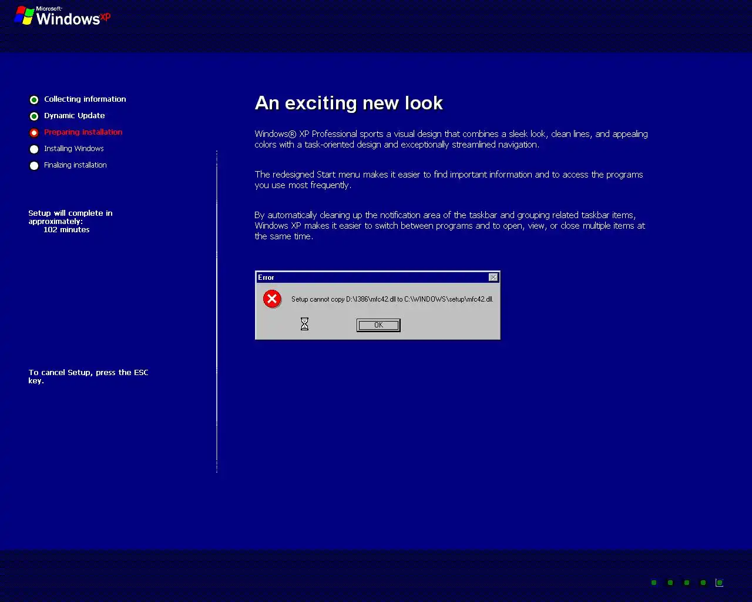Click the Finalizing installation white bullet

[x=34, y=166]
